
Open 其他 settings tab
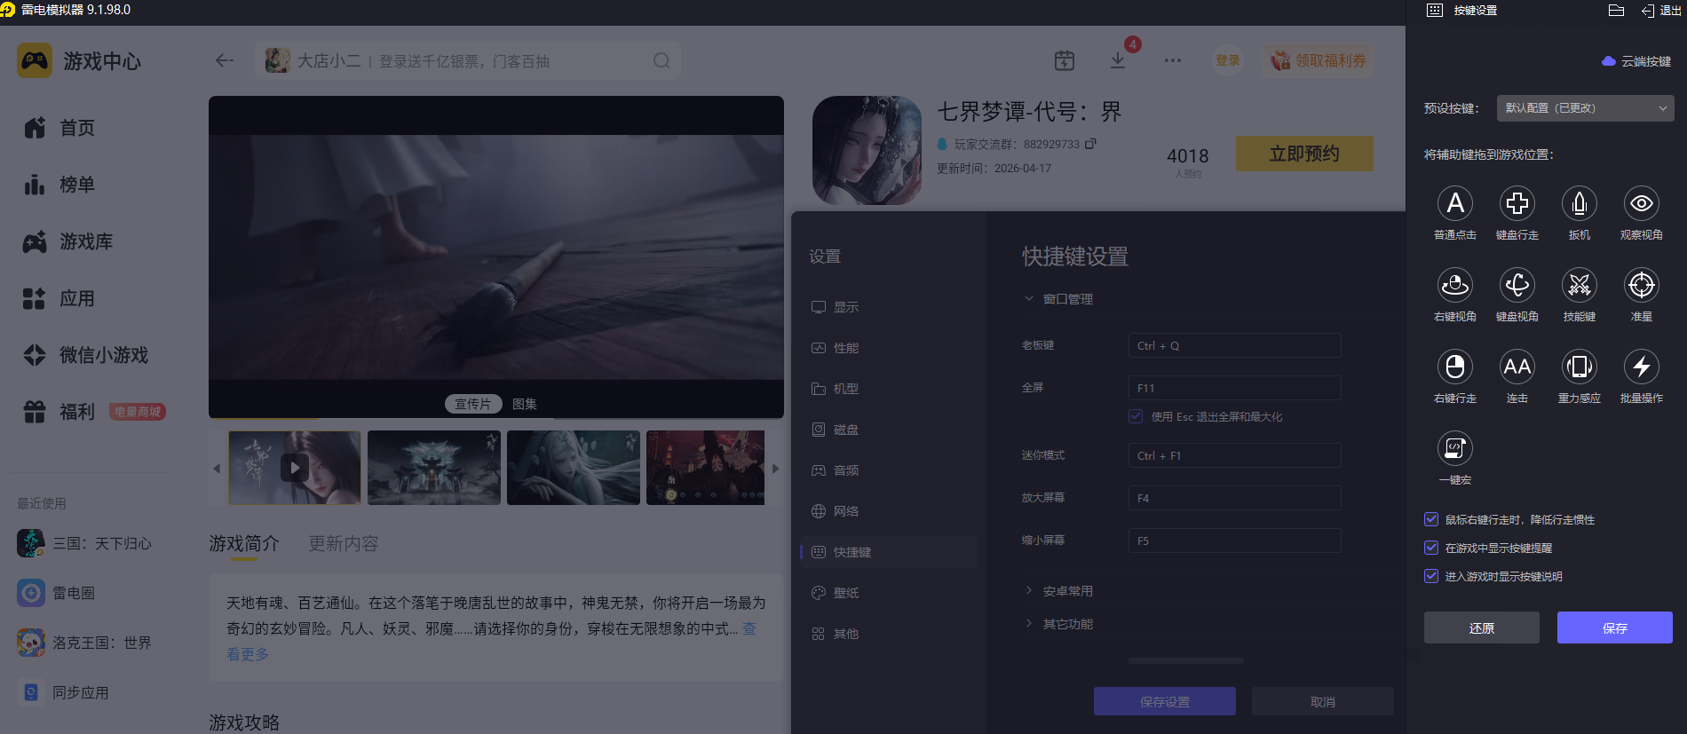click(888, 634)
